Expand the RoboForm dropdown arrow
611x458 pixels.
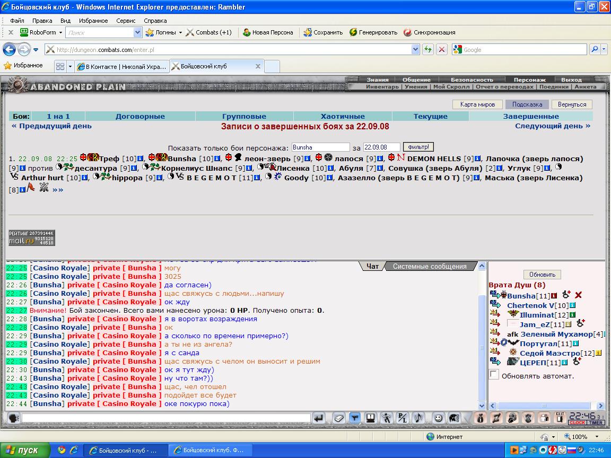(61, 33)
